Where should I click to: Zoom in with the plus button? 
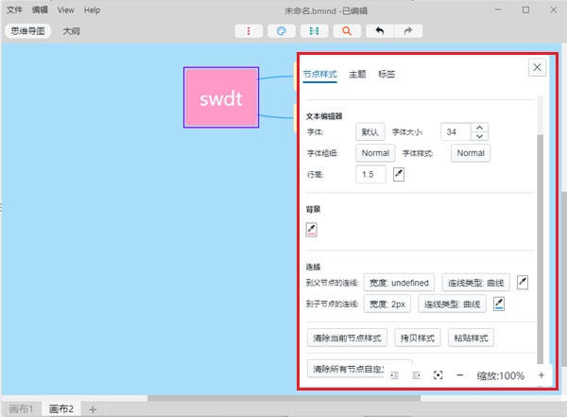coord(541,375)
